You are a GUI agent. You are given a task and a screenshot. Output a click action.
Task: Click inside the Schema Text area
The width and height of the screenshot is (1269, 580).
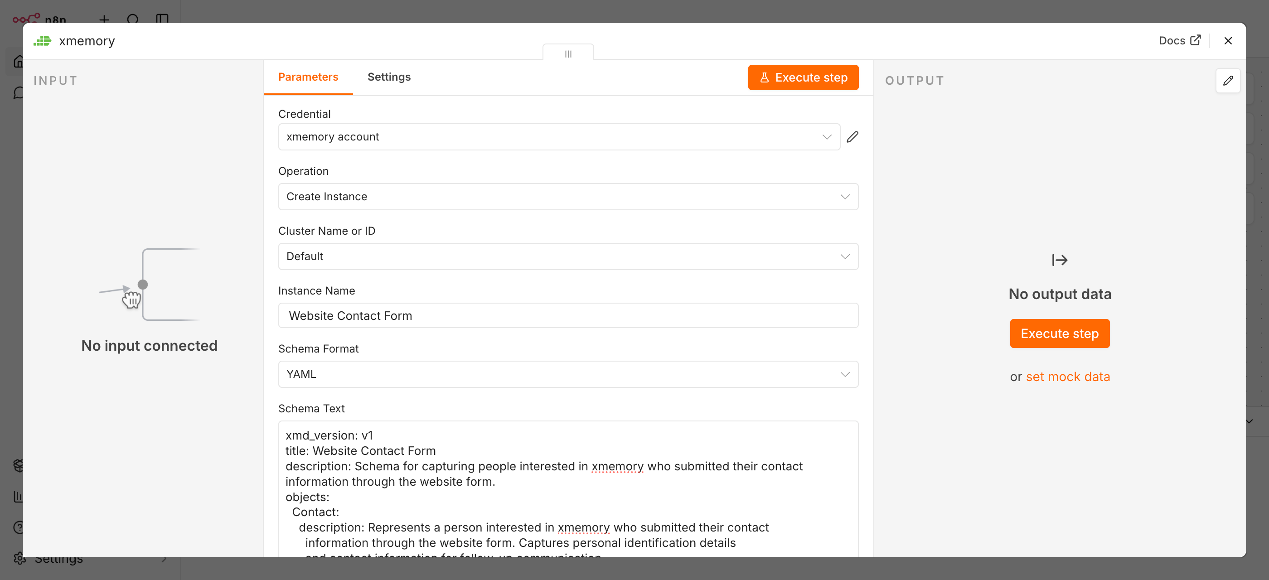point(568,489)
